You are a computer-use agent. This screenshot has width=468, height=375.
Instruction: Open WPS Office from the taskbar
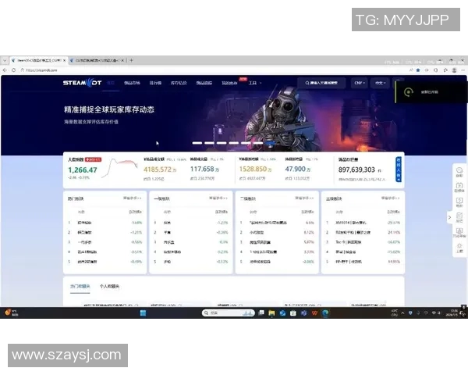[x=314, y=313]
